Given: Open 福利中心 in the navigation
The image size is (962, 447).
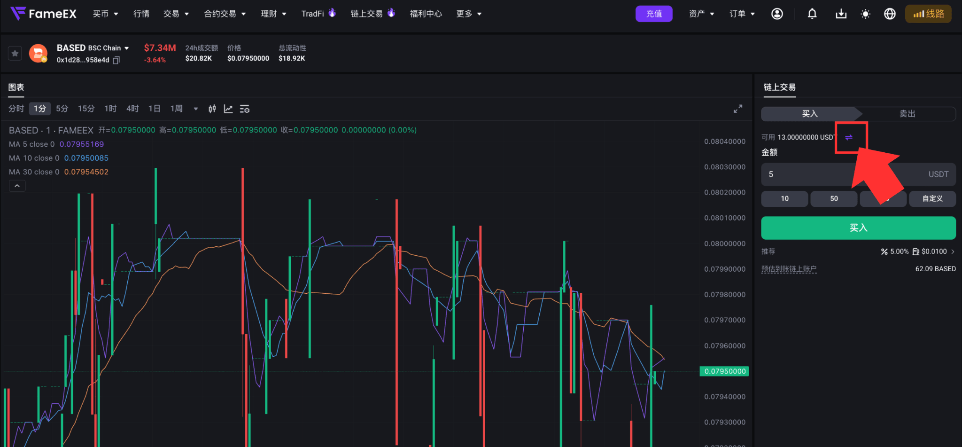Looking at the screenshot, I should [426, 14].
